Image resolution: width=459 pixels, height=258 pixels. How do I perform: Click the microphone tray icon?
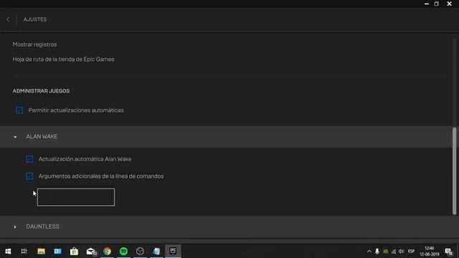pyautogui.click(x=377, y=252)
